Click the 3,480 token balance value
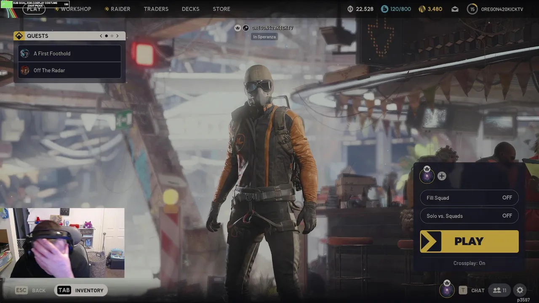This screenshot has height=303, width=539. pyautogui.click(x=435, y=9)
